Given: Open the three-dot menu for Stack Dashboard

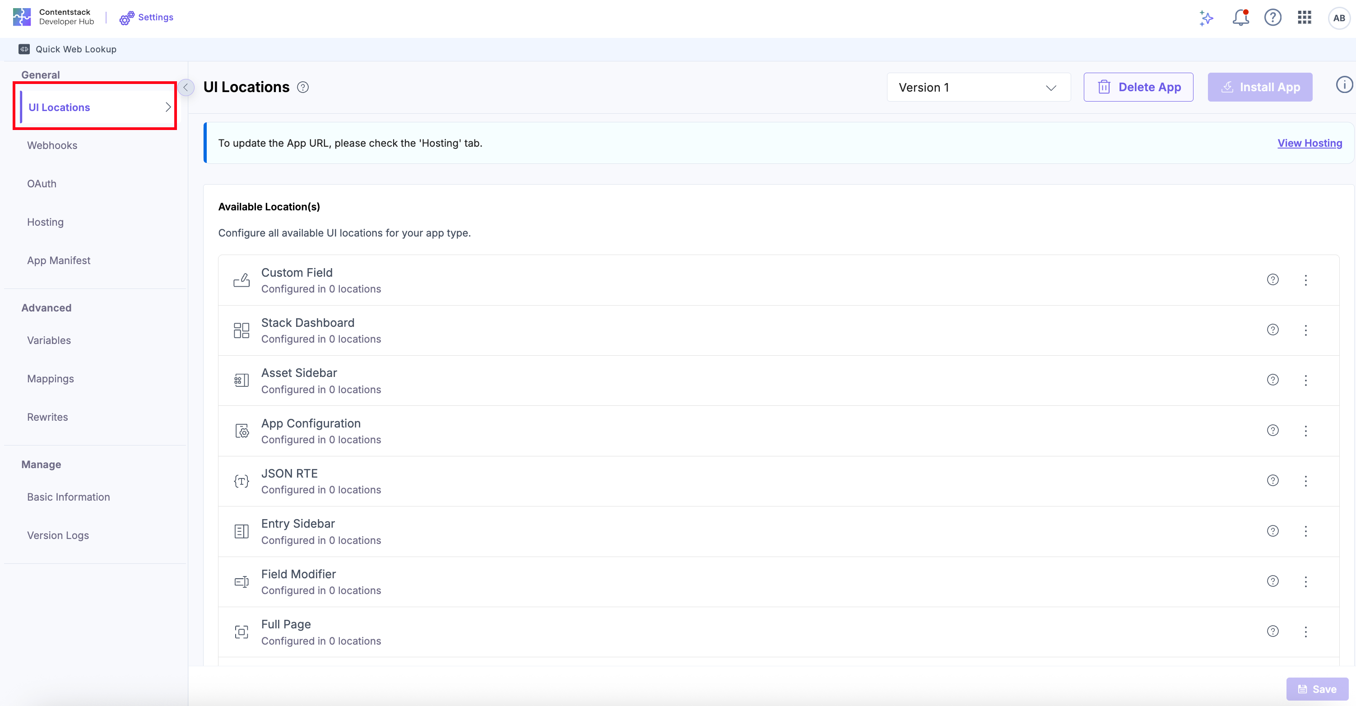Looking at the screenshot, I should 1305,330.
